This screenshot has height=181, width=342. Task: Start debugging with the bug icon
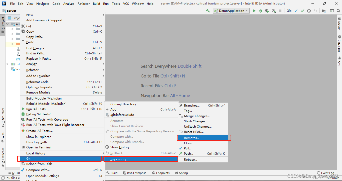261,11
